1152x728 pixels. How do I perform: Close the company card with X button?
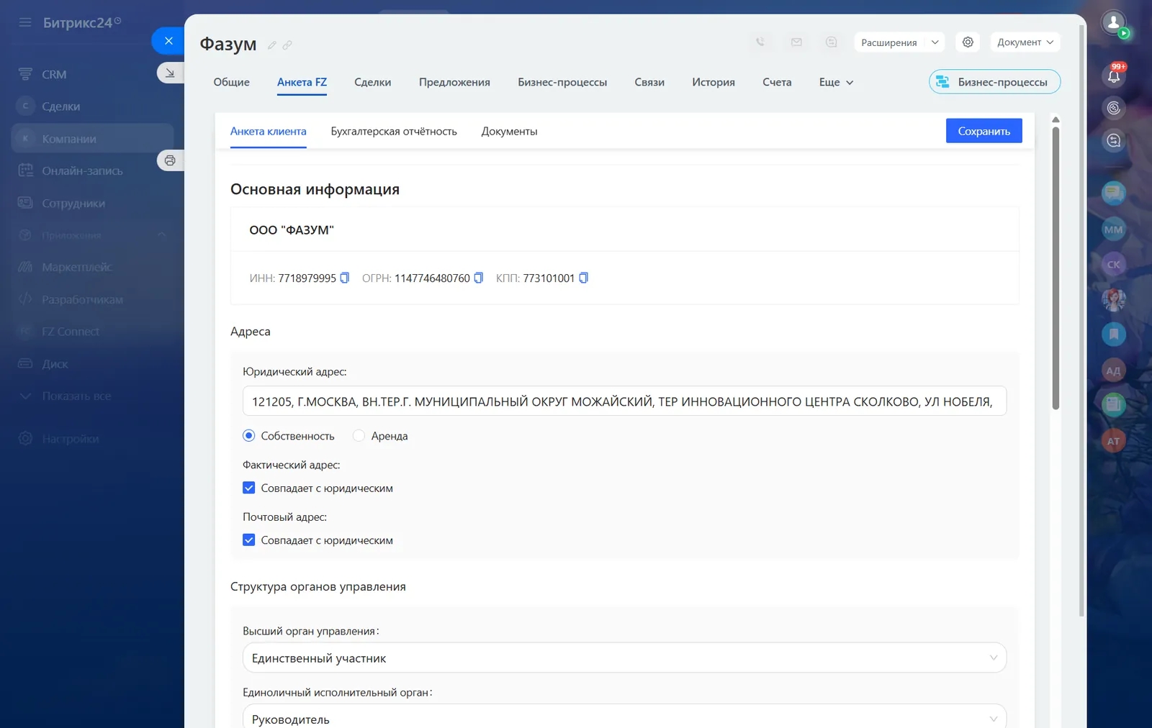pos(168,41)
